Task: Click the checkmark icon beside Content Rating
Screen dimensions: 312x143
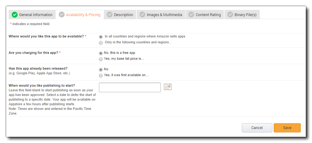Action: point(191,15)
